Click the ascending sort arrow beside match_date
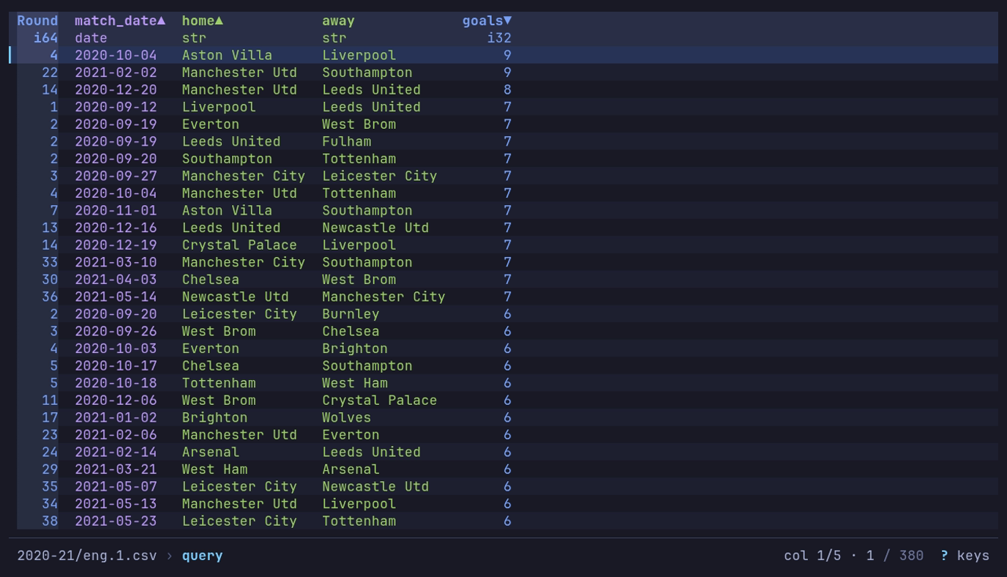The width and height of the screenshot is (1007, 577). coord(161,21)
